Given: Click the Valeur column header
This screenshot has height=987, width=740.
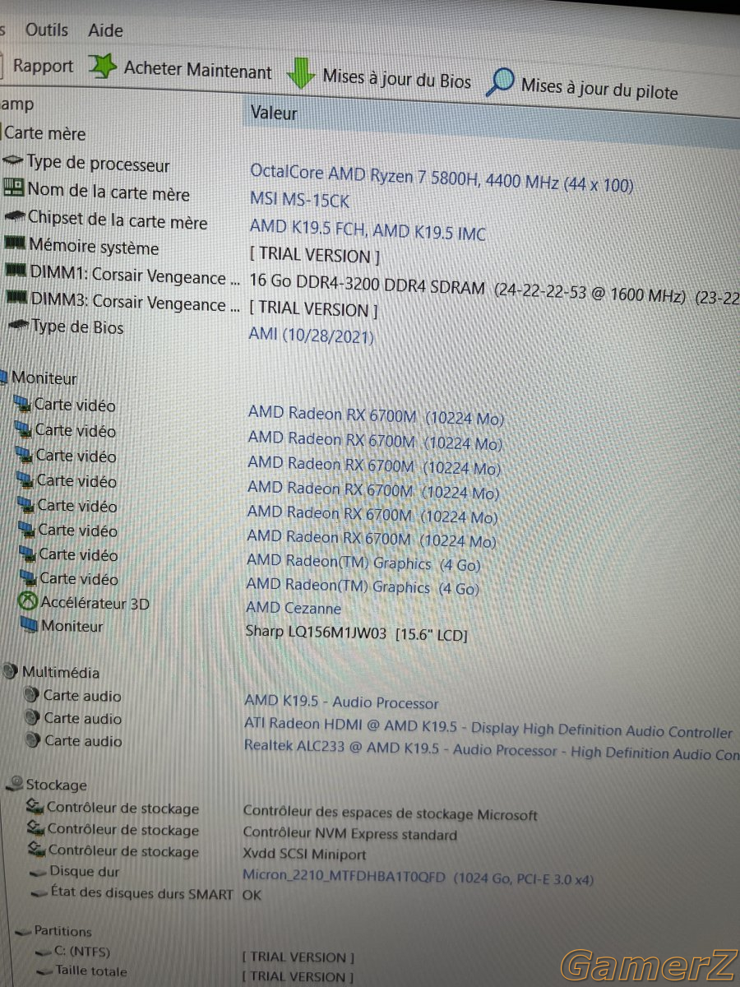Looking at the screenshot, I should click(x=274, y=113).
